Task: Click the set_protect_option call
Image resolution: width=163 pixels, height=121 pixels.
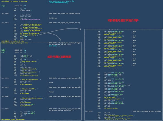Action: tap(111, 108)
